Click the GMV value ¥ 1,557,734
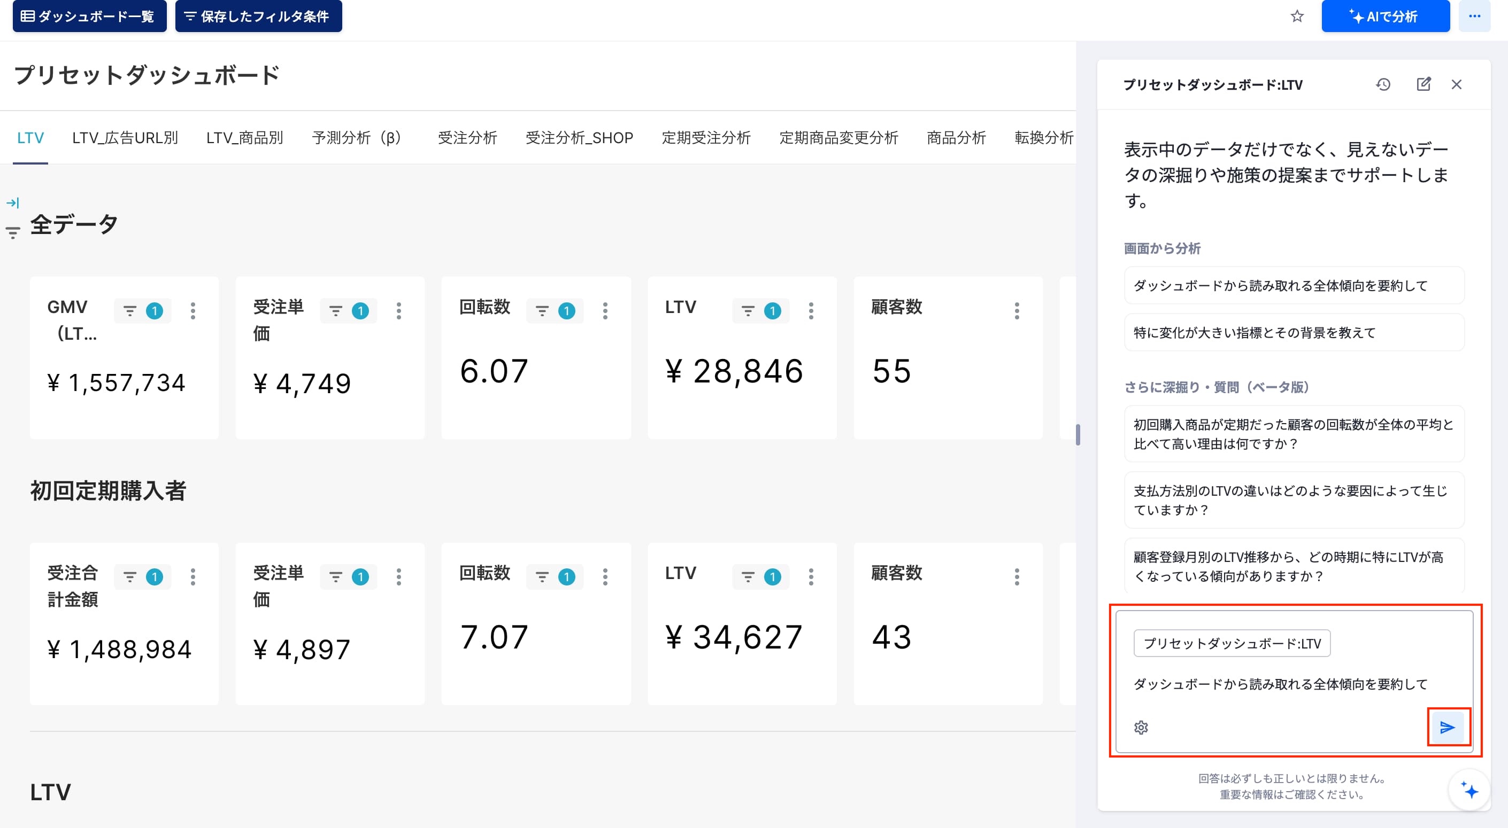Image resolution: width=1508 pixels, height=828 pixels. (116, 383)
